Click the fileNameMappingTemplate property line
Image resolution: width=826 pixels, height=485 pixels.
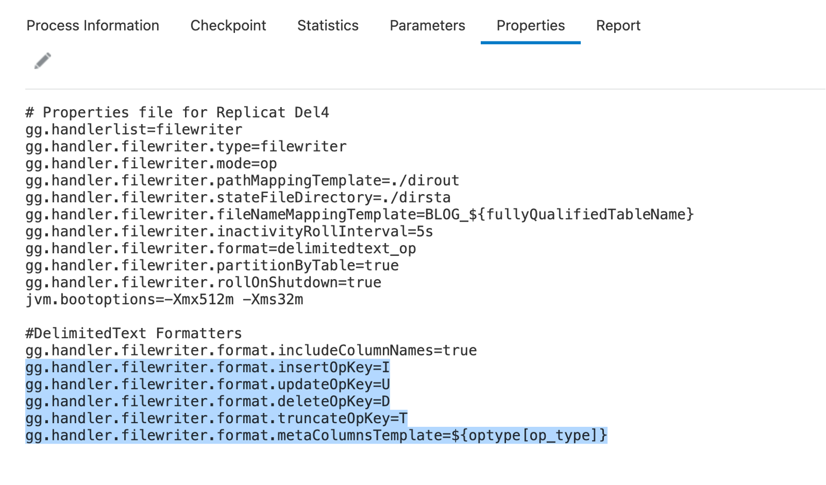point(359,215)
